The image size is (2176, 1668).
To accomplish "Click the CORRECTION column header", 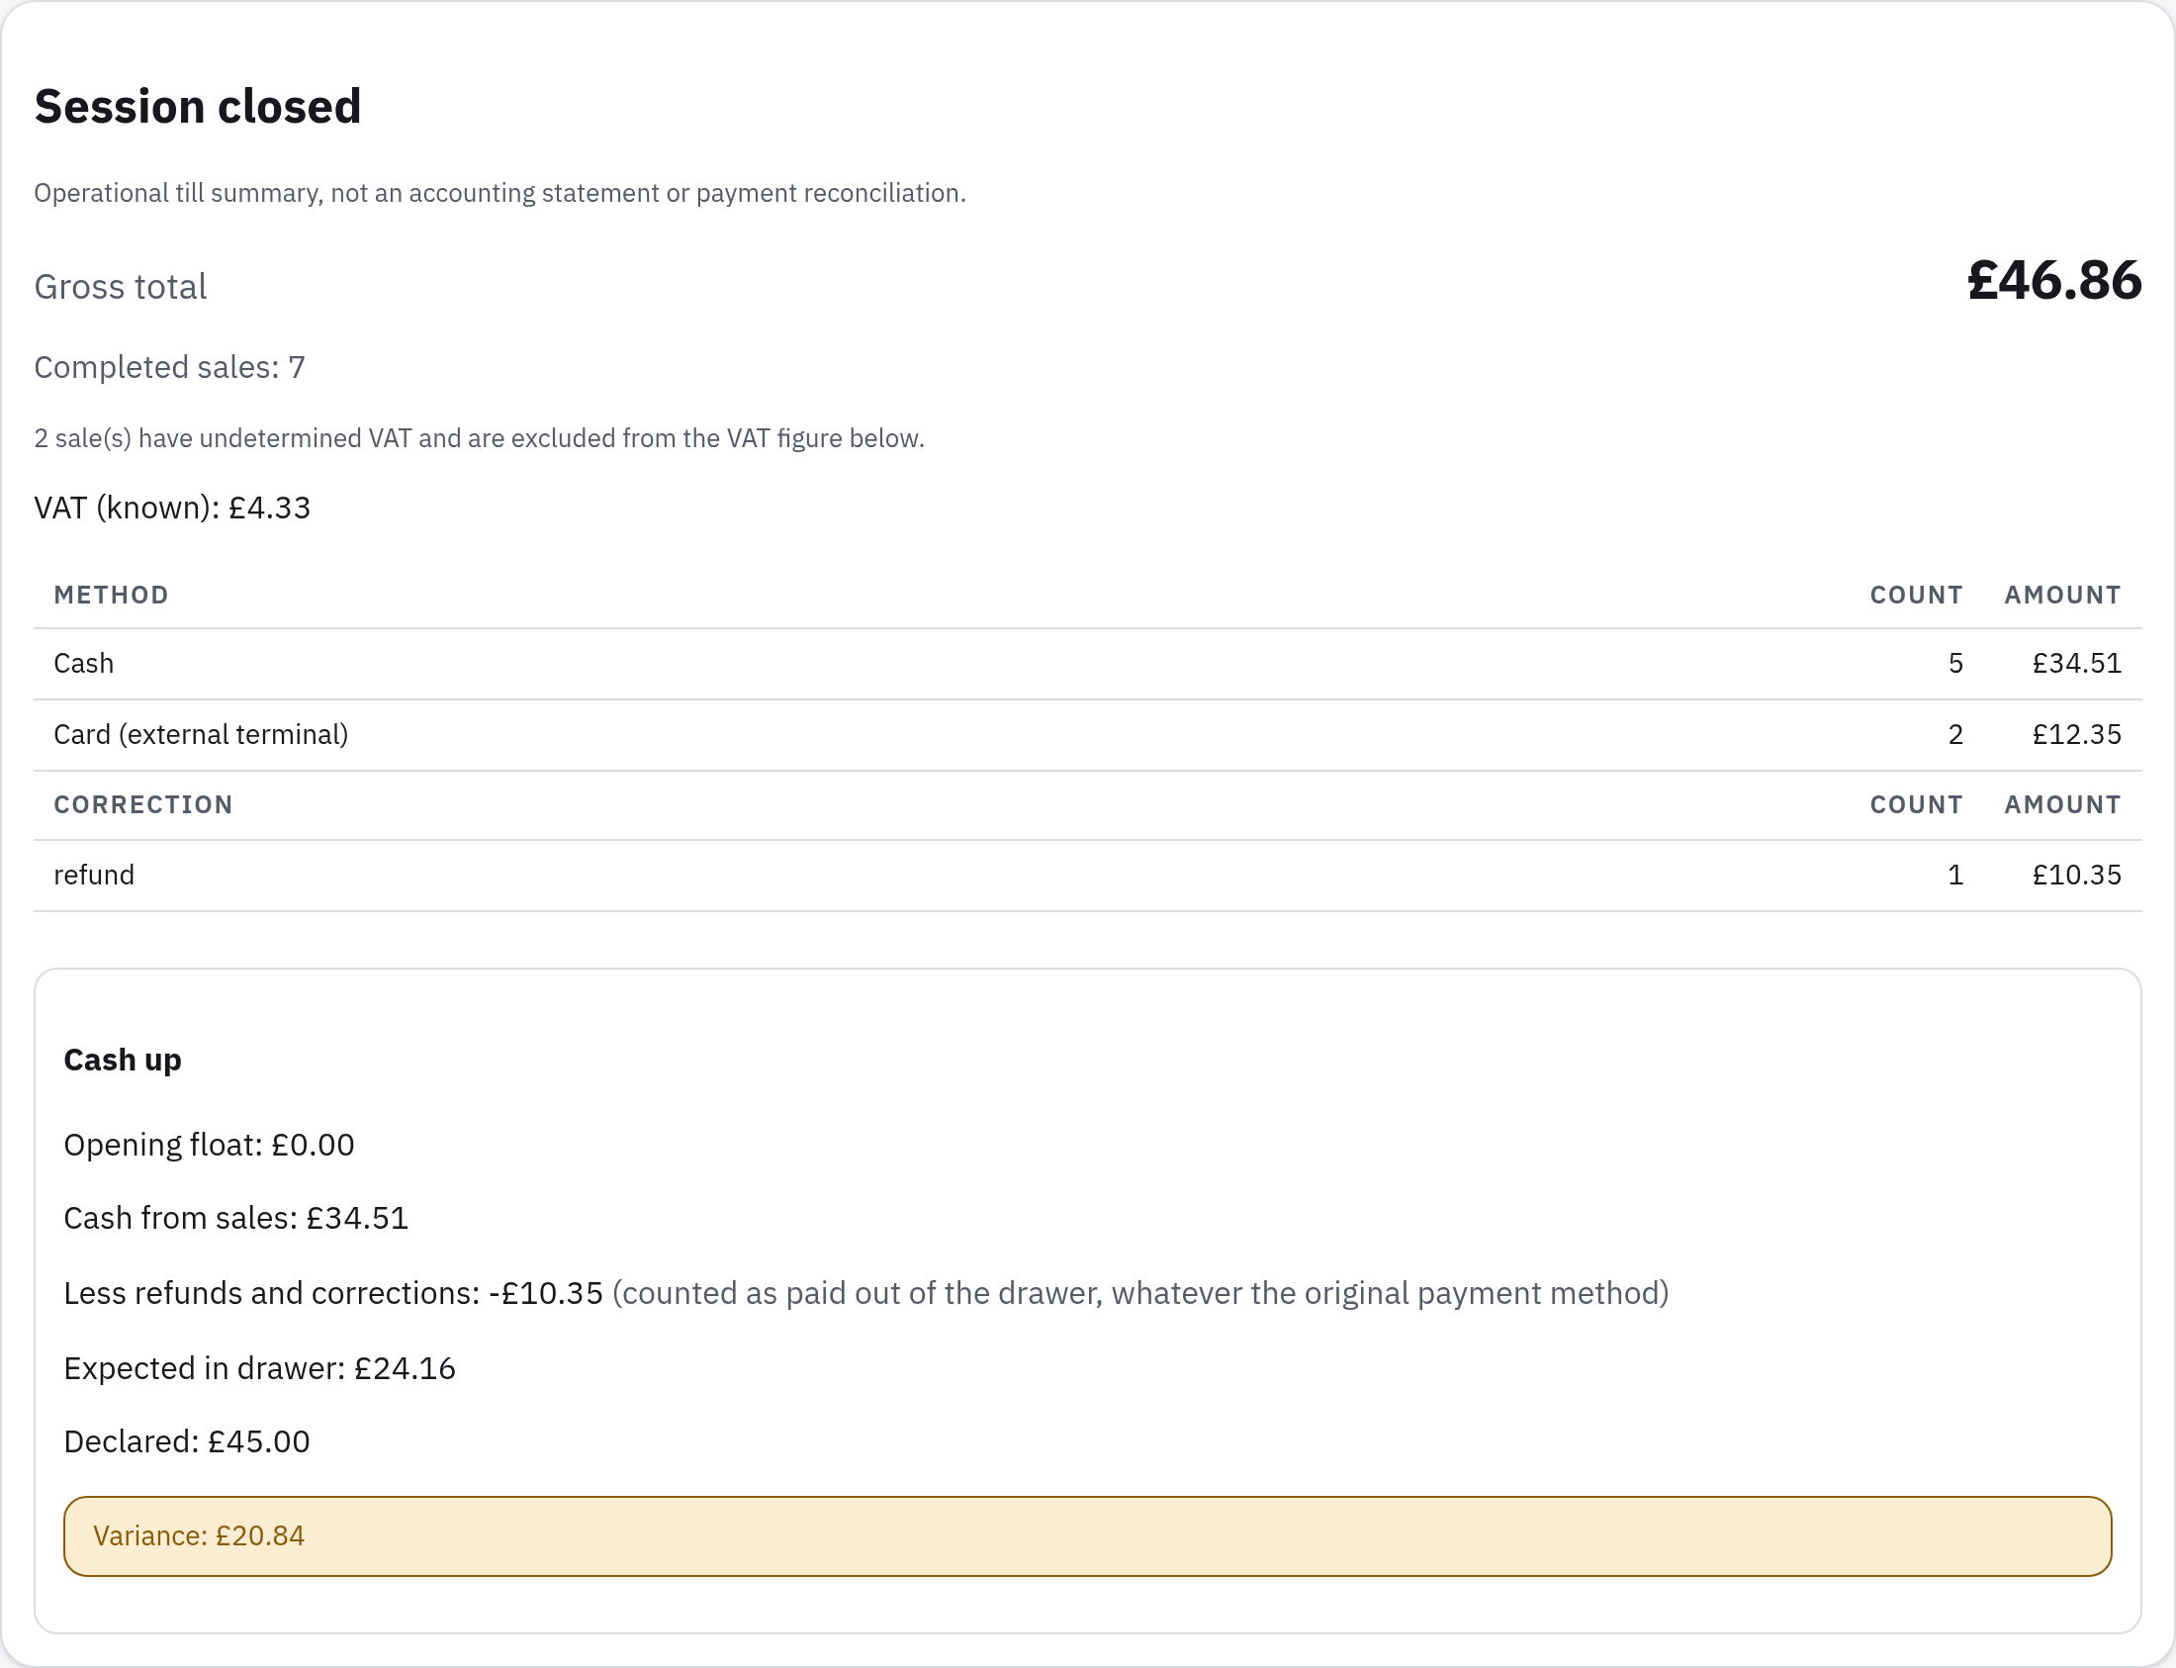I will 144,804.
